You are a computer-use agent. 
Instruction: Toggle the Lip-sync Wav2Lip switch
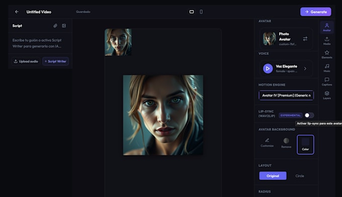(x=309, y=115)
